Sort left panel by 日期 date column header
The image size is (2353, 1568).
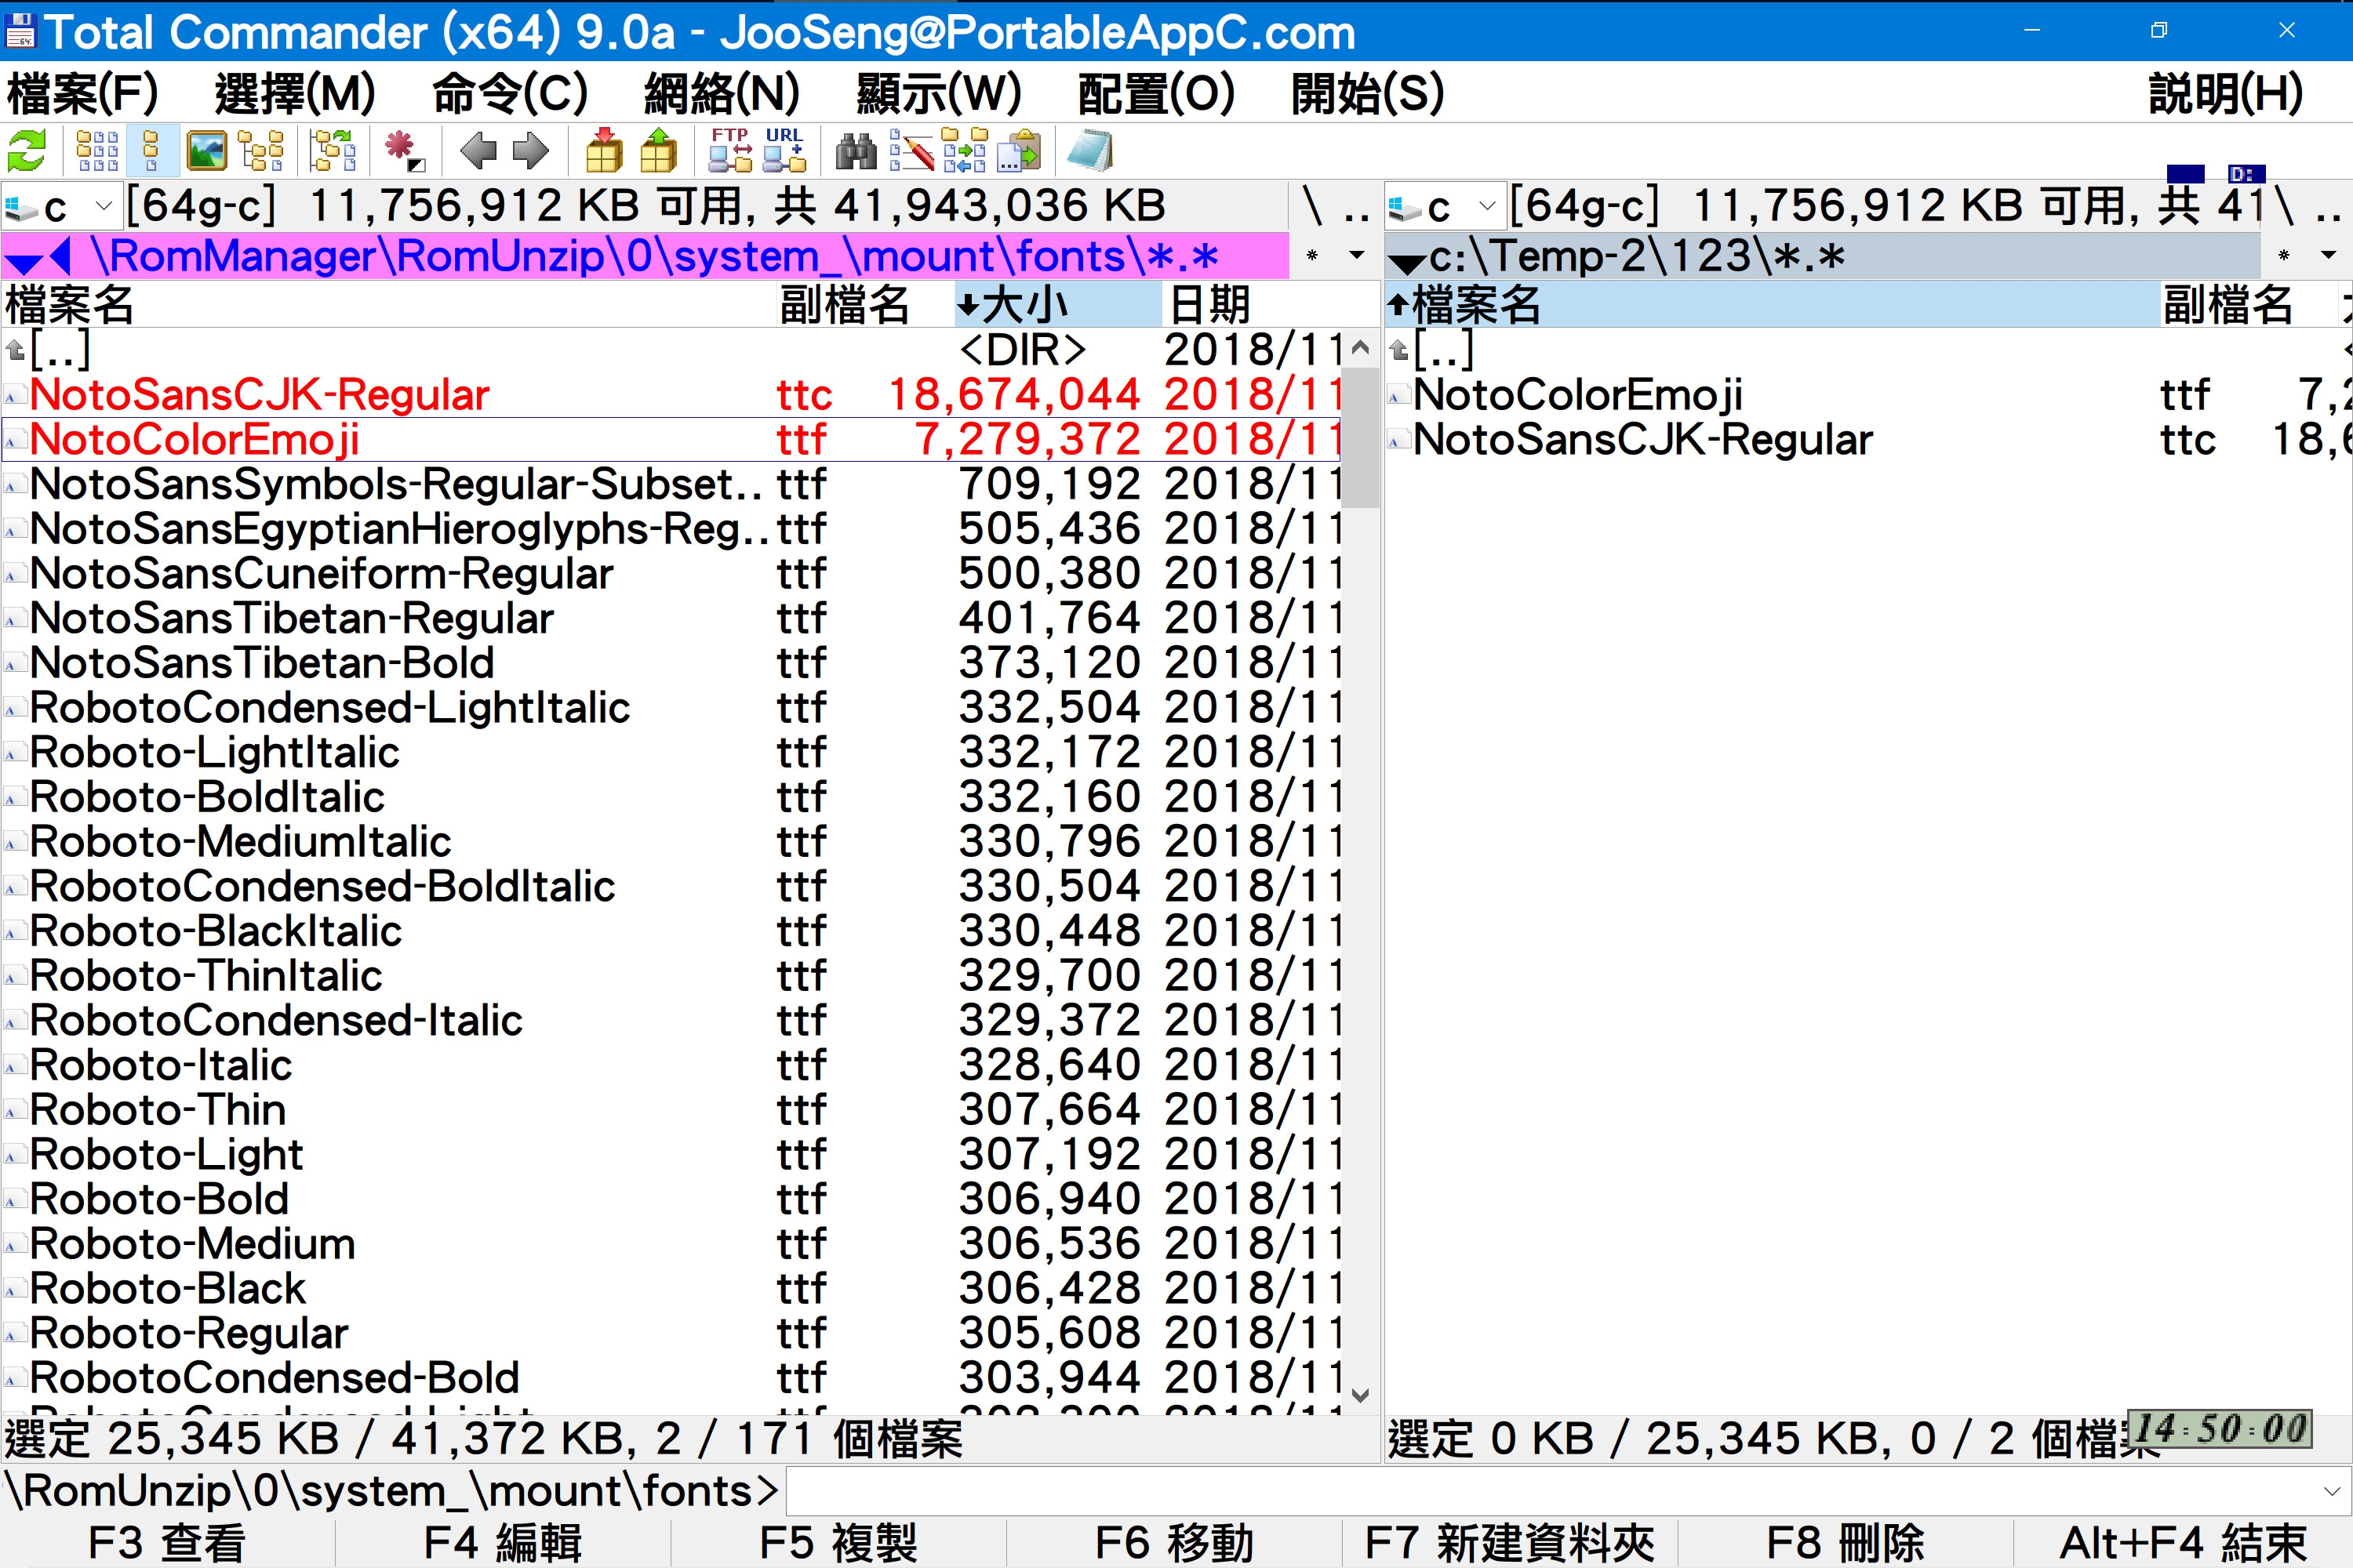point(1271,305)
